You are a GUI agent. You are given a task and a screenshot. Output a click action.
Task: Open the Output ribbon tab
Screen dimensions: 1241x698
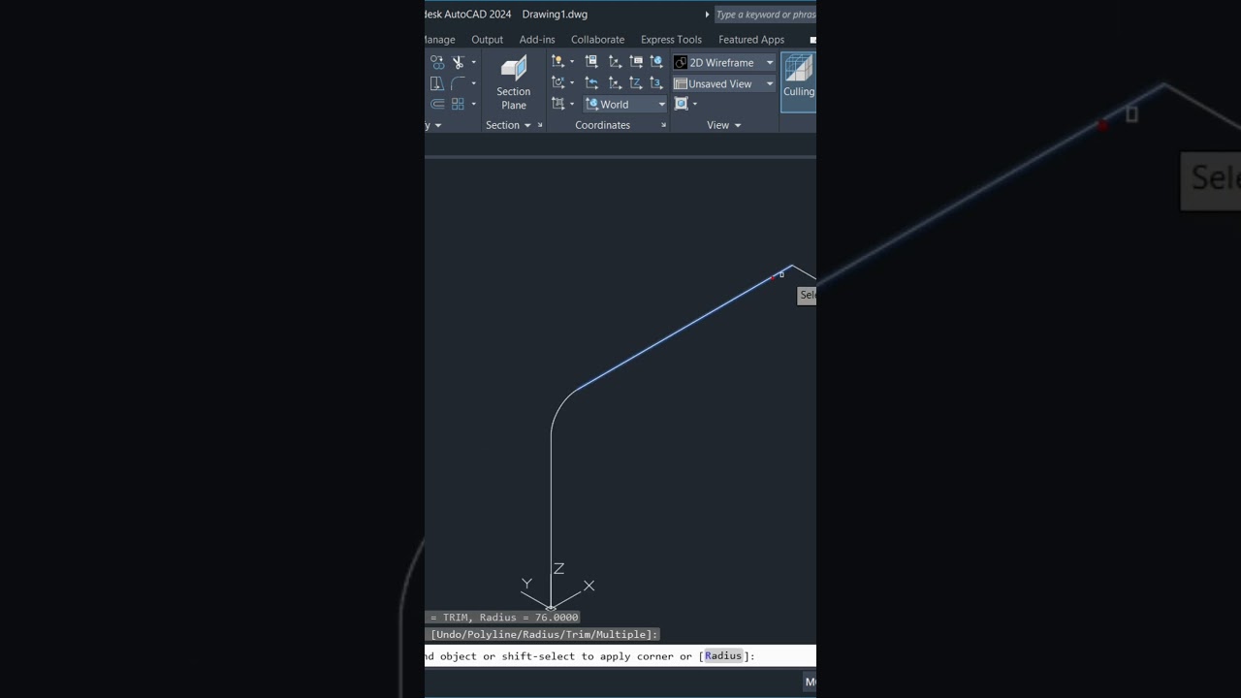pyautogui.click(x=487, y=40)
